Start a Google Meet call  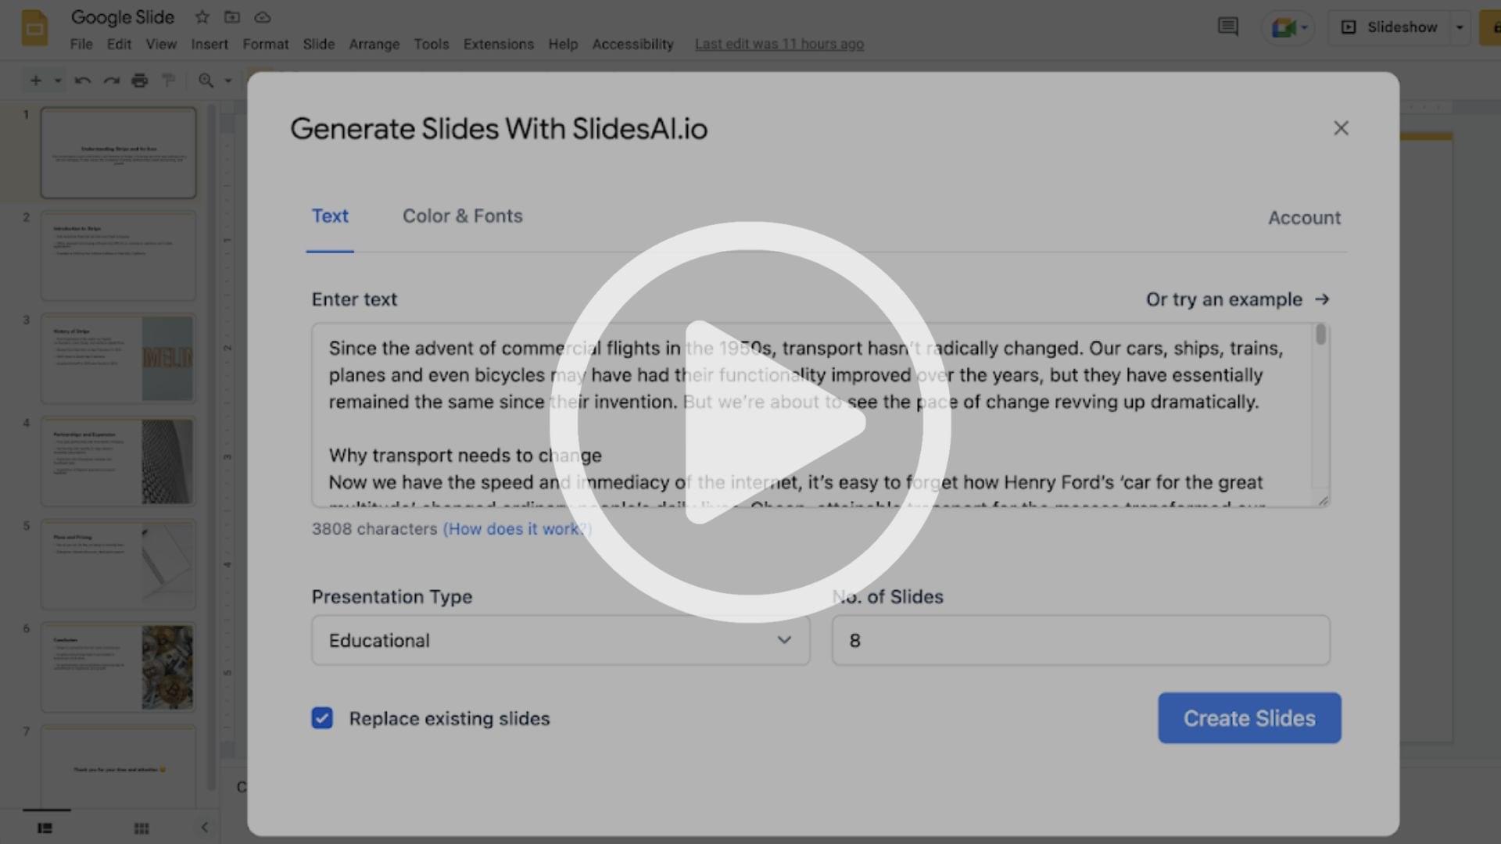pyautogui.click(x=1288, y=27)
